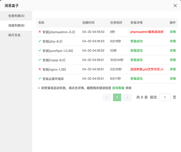Click the red phpmyadmin服务启动状 error text
Screen dimensions: 181x152
[147, 32]
